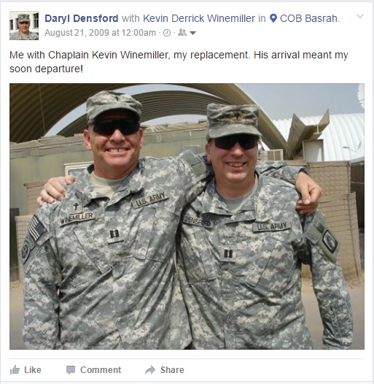Click the friends audience icon

point(182,32)
